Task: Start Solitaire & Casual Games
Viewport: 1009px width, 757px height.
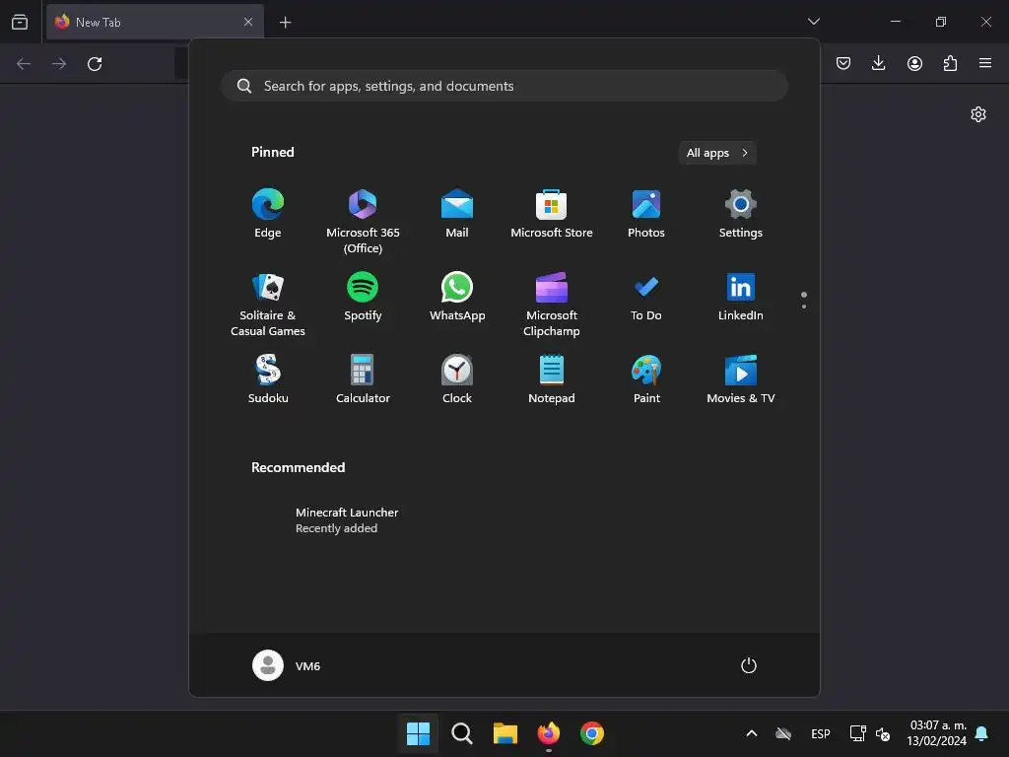Action: (x=268, y=306)
